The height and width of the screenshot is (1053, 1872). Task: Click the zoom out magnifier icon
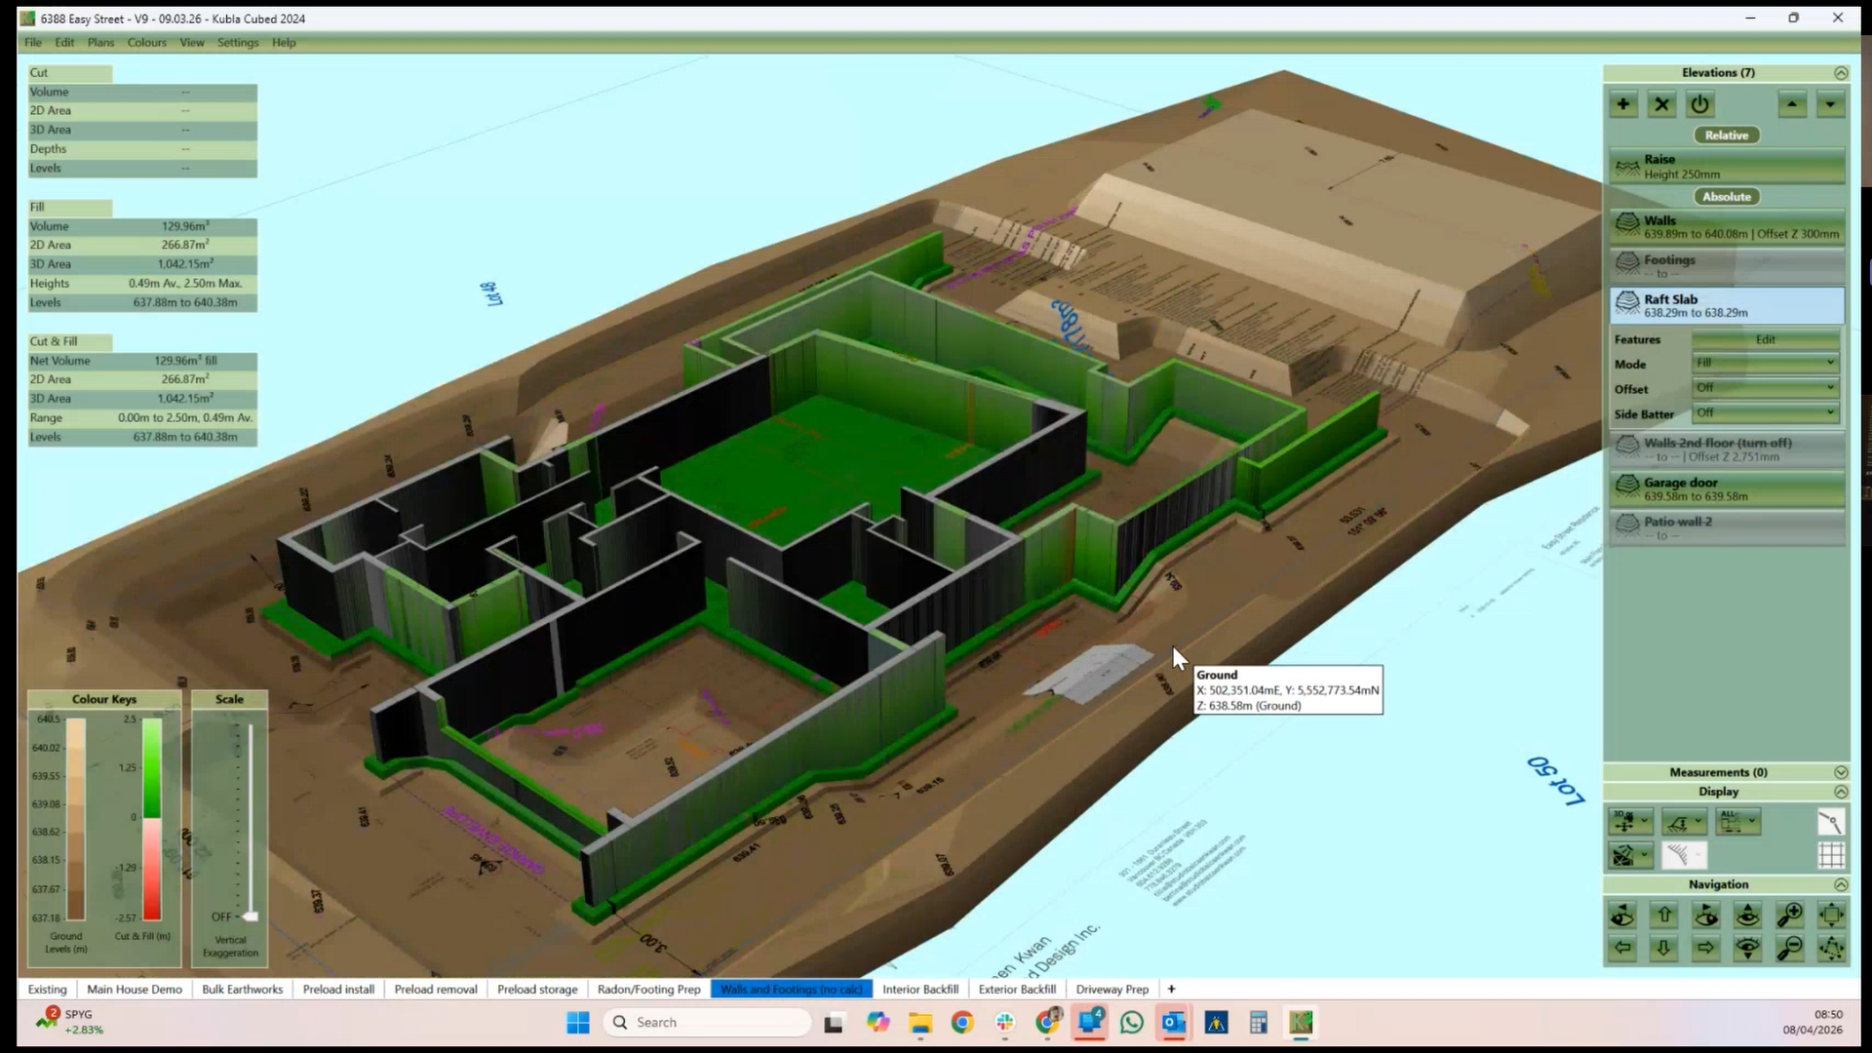click(x=1790, y=948)
